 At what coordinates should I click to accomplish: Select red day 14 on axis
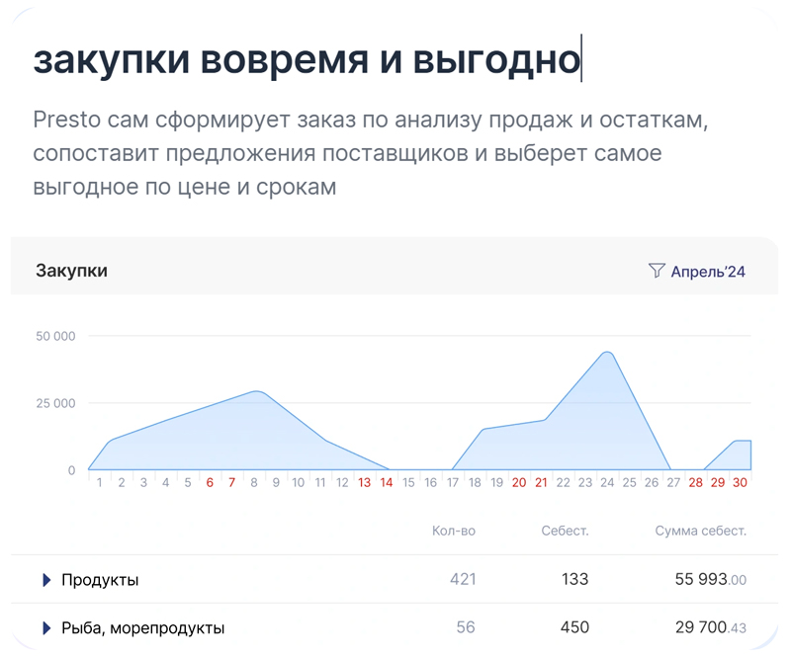[387, 482]
